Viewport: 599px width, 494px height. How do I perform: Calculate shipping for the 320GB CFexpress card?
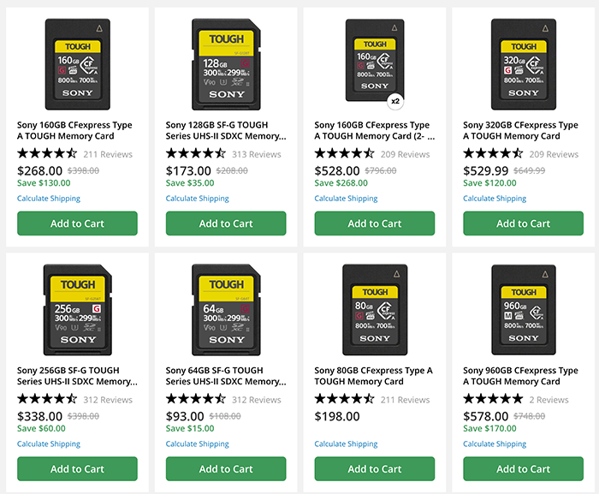495,199
